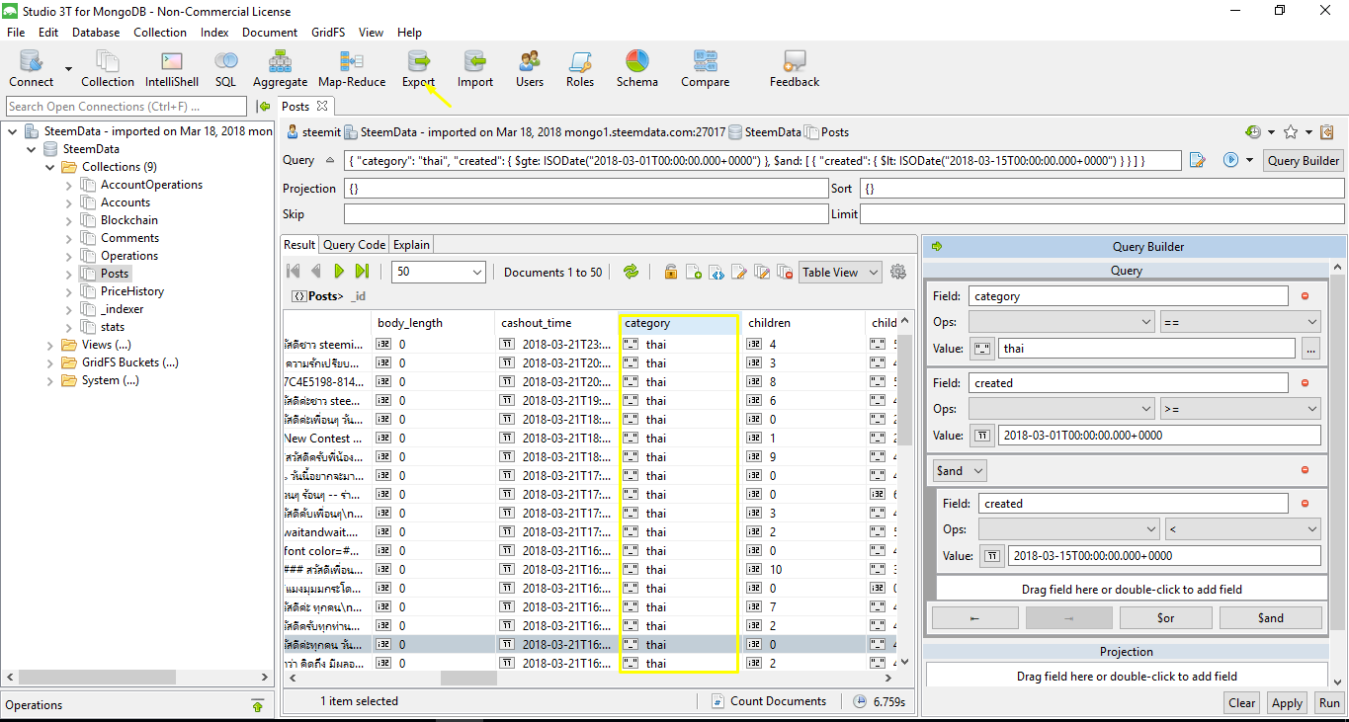
Task: Open the Compare tool
Action: pos(706,69)
